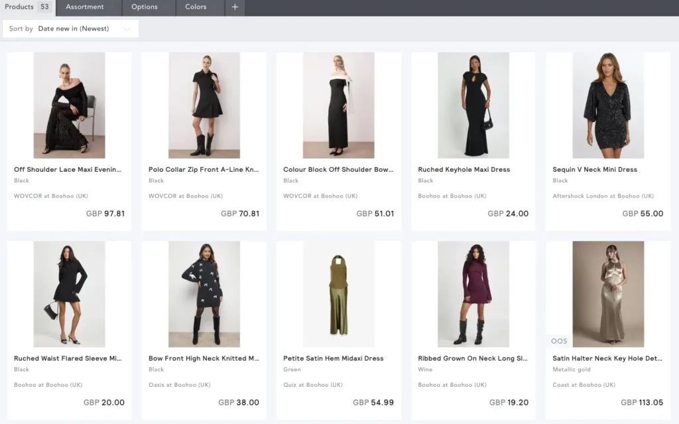Open Polo Collar Zip Front A-Line product title
Image resolution: width=679 pixels, height=424 pixels.
[203, 170]
